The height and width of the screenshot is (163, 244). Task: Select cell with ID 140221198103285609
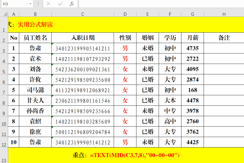83,121
